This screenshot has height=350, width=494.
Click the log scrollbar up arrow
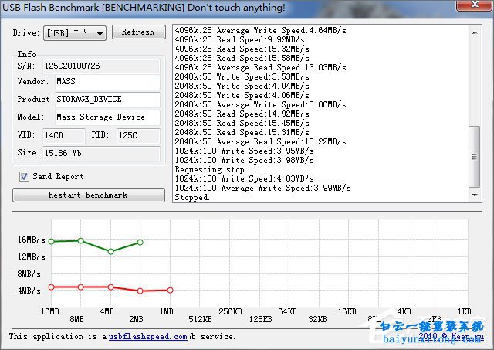473,31
